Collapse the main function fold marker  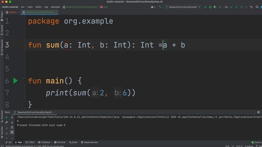click(25, 81)
